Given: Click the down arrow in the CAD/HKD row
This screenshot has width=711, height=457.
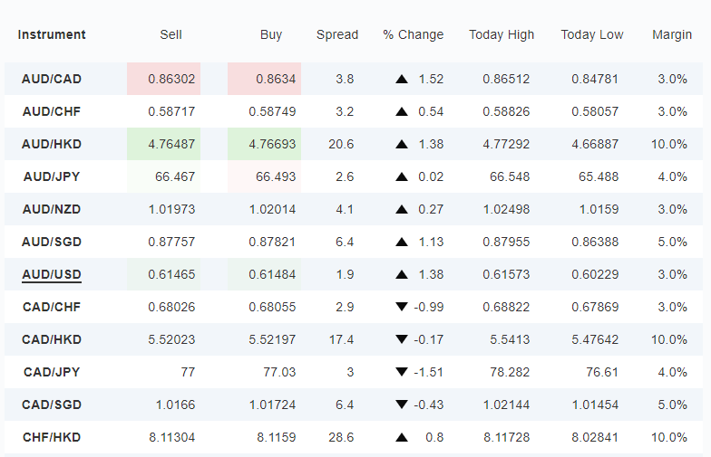Looking at the screenshot, I should point(401,339).
